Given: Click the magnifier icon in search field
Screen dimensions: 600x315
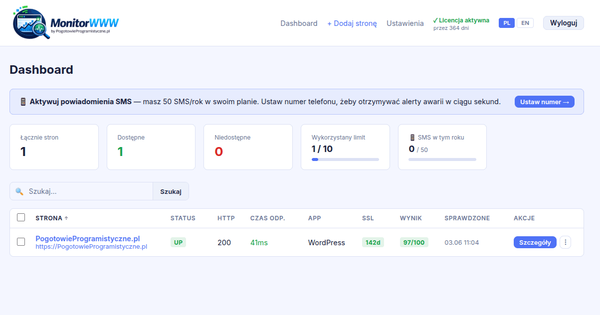Looking at the screenshot, I should click(19, 191).
